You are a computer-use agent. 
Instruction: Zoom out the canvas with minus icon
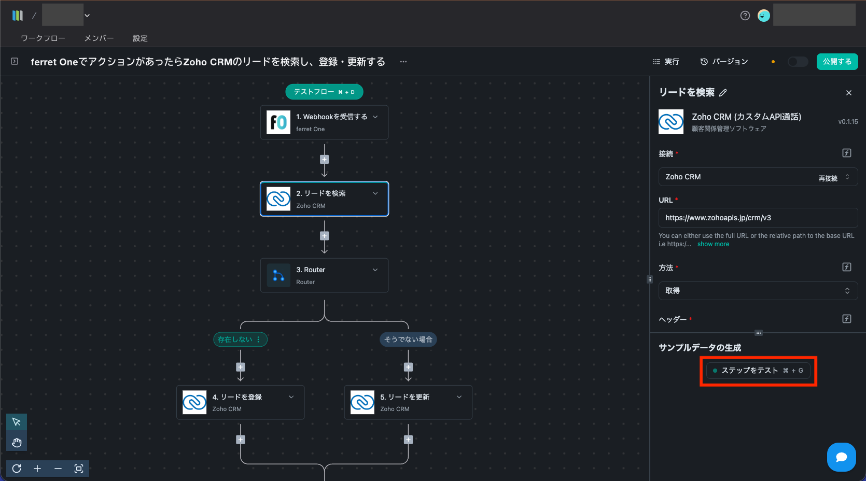58,469
